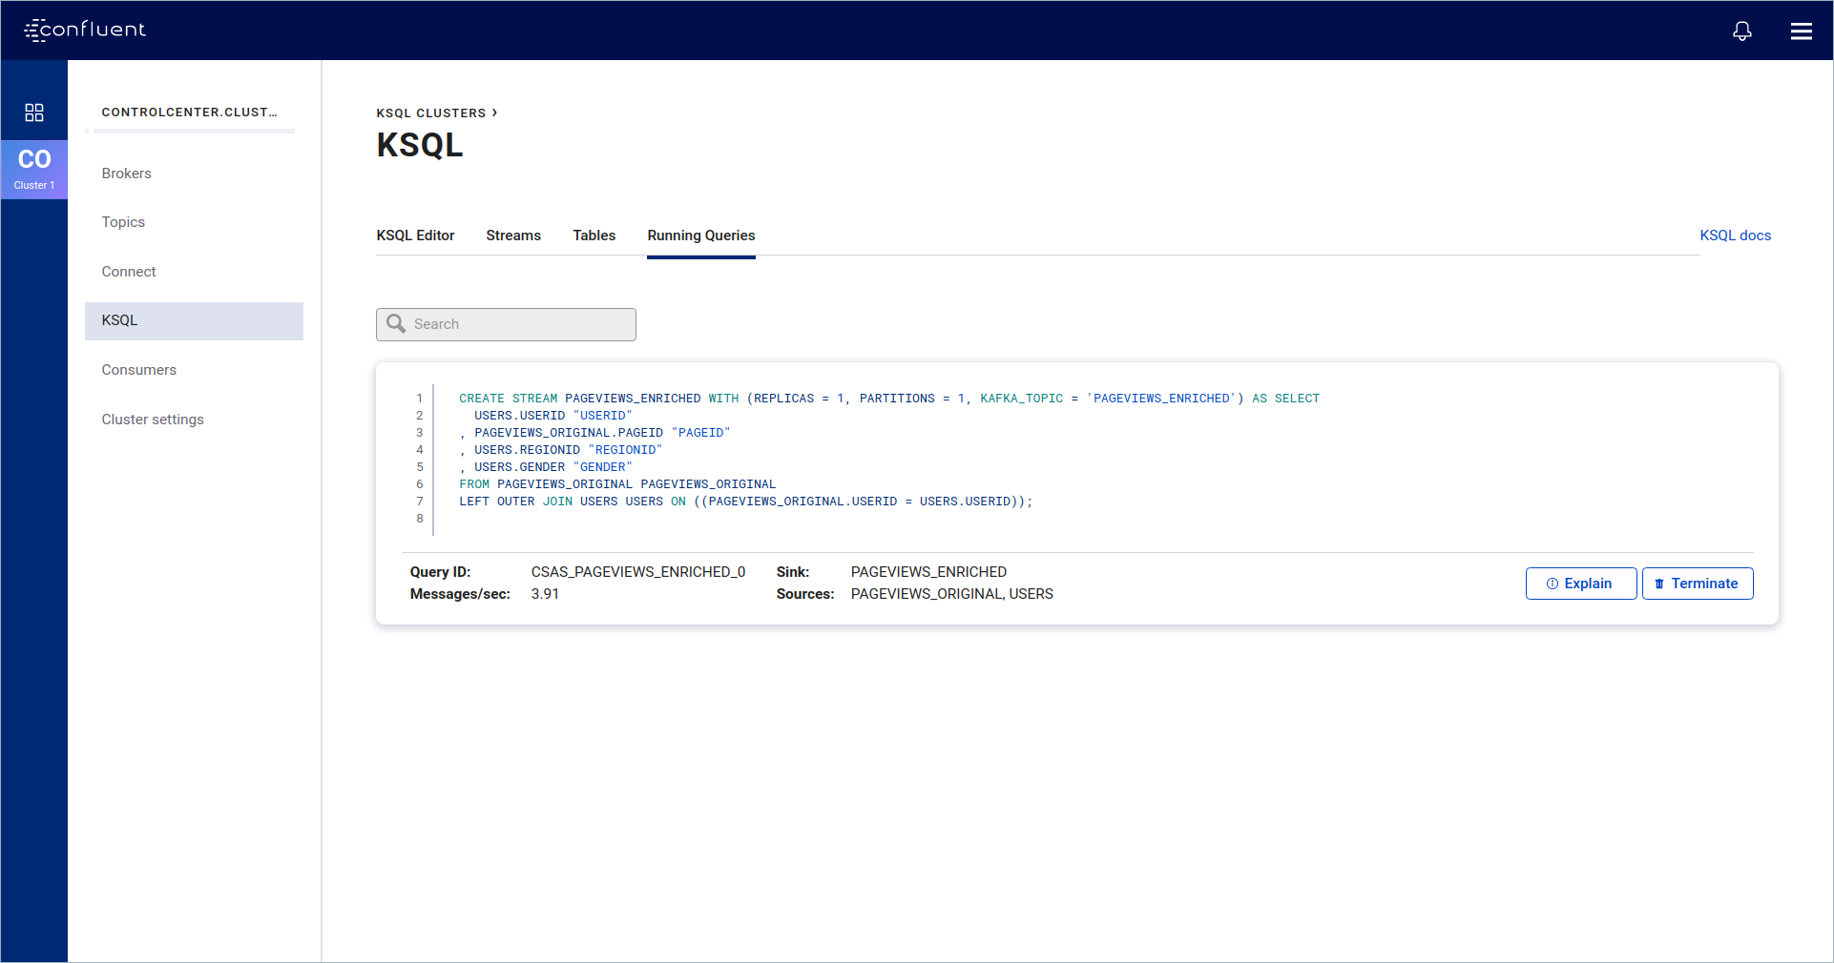
Task: Go to Topics in the sidebar
Action: [x=123, y=222]
